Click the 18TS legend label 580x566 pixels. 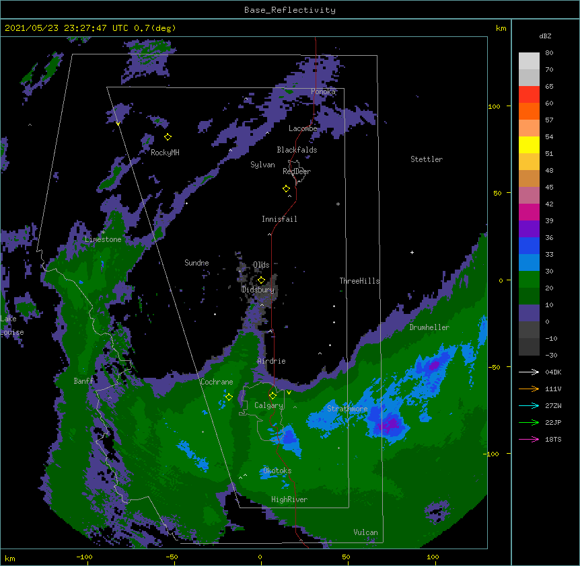pos(553,439)
